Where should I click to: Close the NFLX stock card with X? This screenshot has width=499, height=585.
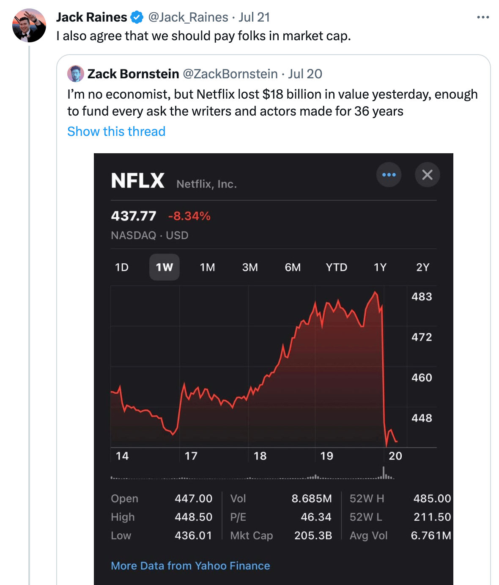tap(427, 175)
